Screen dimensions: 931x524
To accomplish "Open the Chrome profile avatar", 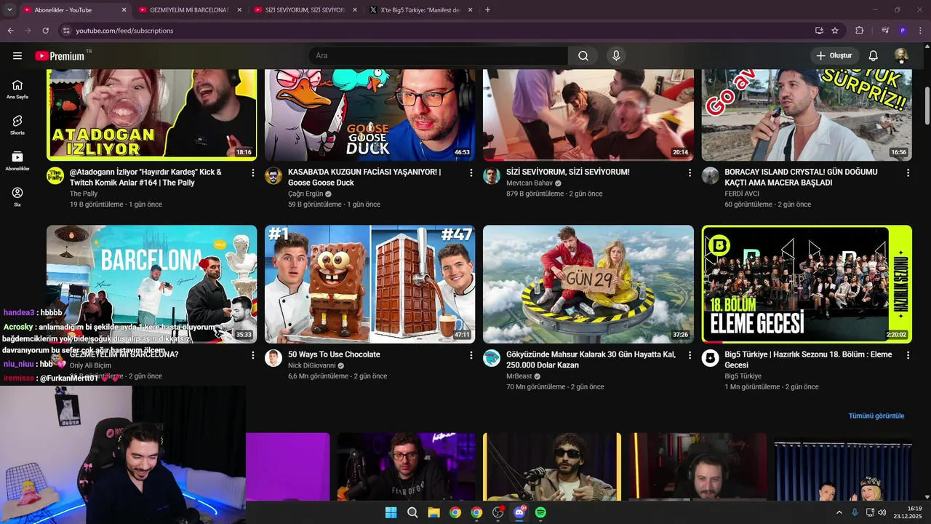I will [x=903, y=31].
